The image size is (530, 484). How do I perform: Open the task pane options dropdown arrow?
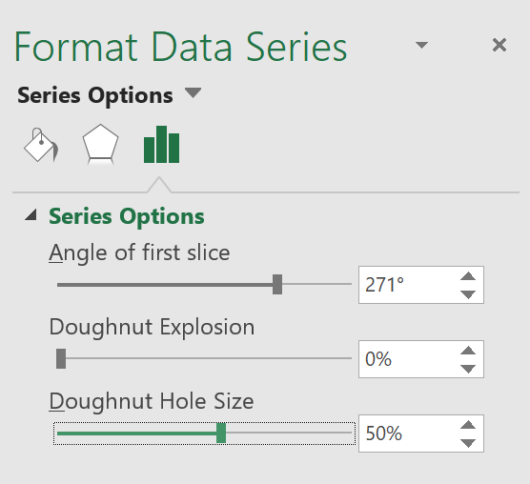(x=421, y=45)
